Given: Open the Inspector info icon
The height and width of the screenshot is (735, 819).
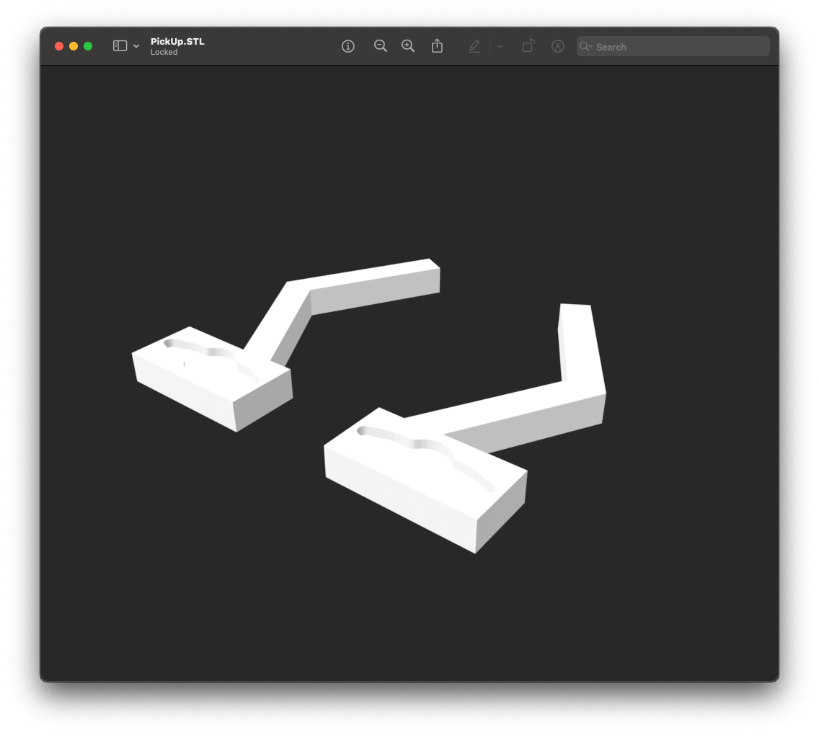Looking at the screenshot, I should pyautogui.click(x=347, y=46).
